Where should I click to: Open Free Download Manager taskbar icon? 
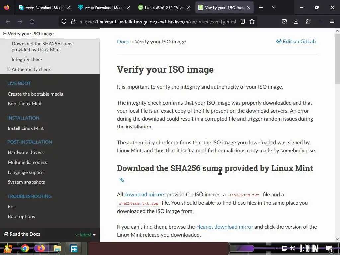tap(74, 248)
